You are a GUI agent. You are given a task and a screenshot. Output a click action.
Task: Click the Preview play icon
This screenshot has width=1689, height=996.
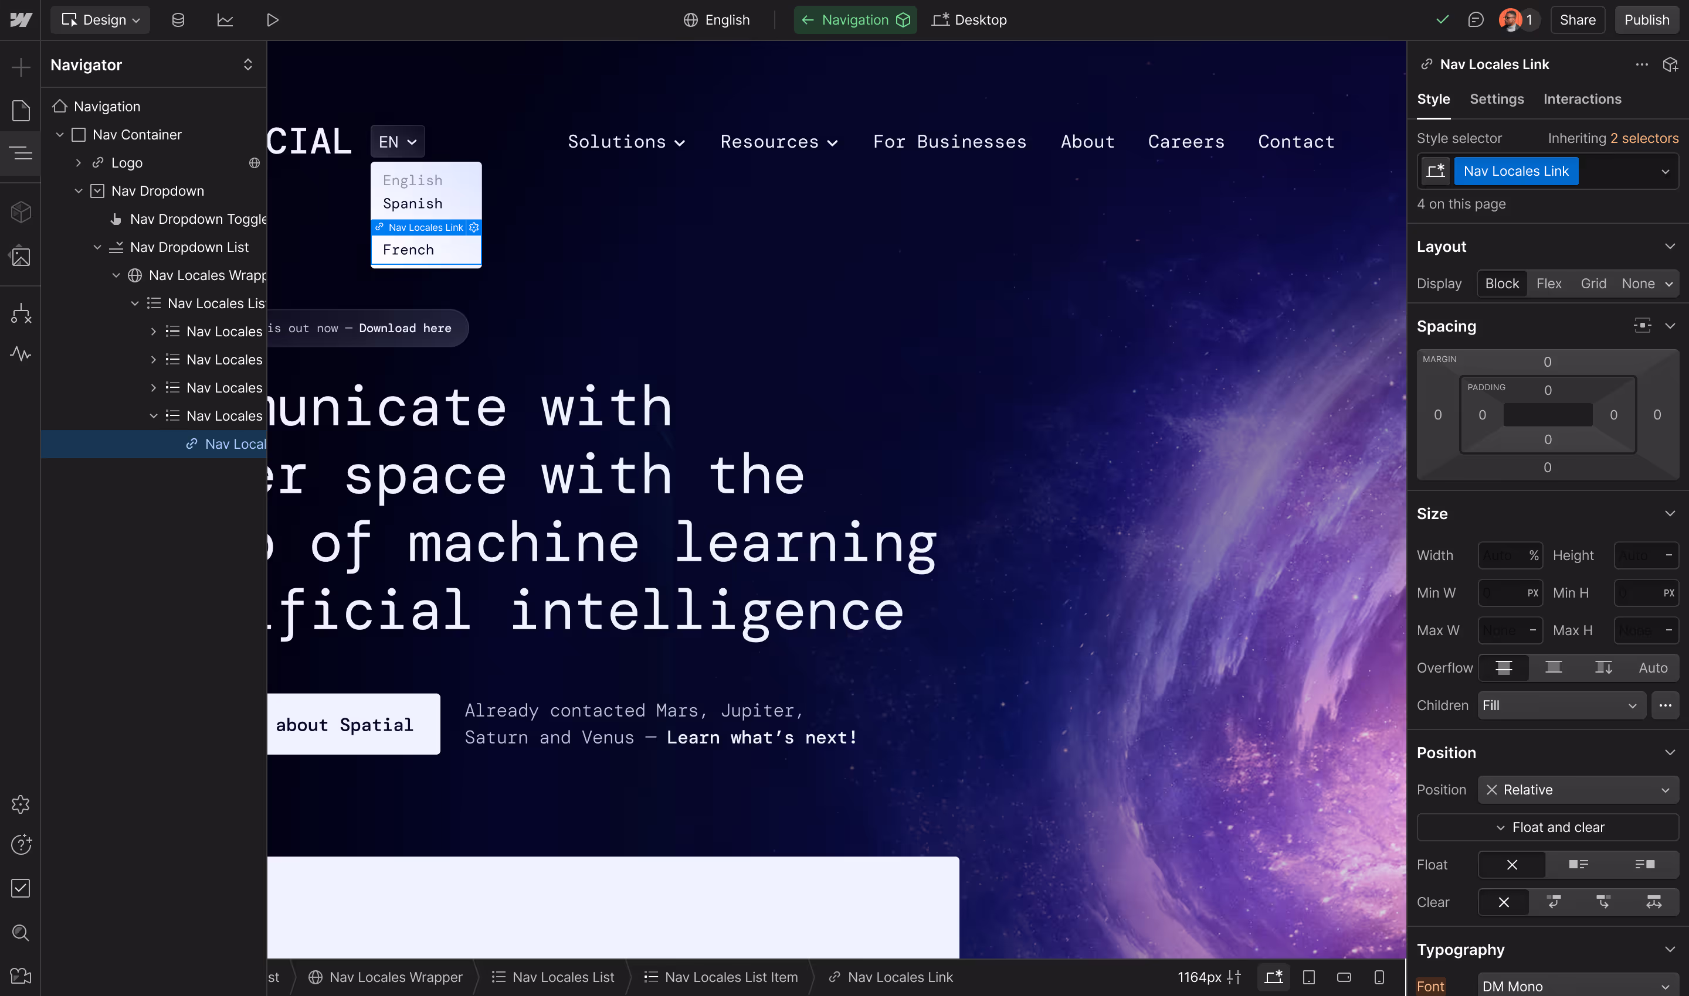coord(272,20)
